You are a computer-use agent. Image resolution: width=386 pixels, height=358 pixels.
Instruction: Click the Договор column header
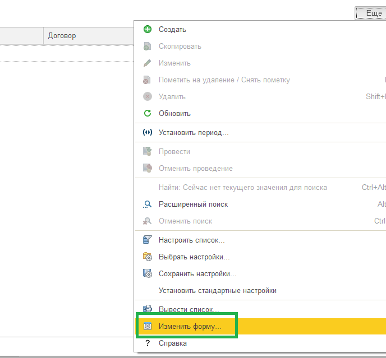pos(89,36)
